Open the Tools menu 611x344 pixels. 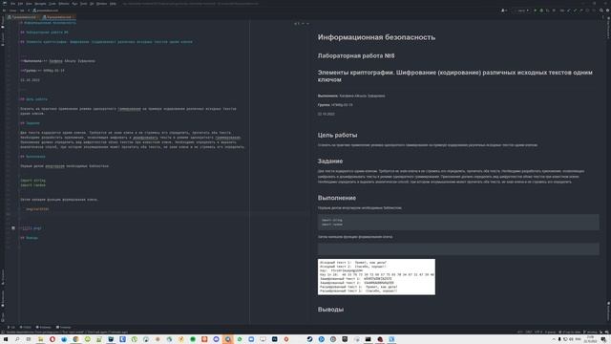(83, 4)
